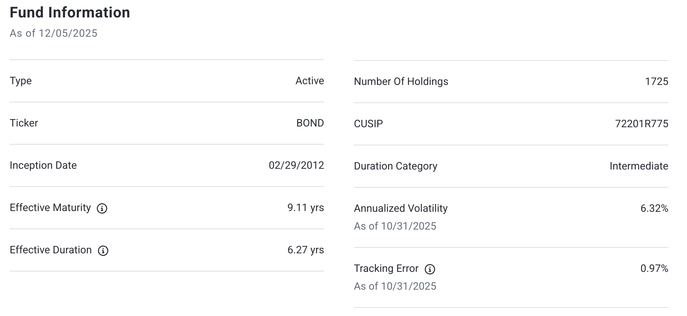Click the date below Tracking Error

(395, 286)
